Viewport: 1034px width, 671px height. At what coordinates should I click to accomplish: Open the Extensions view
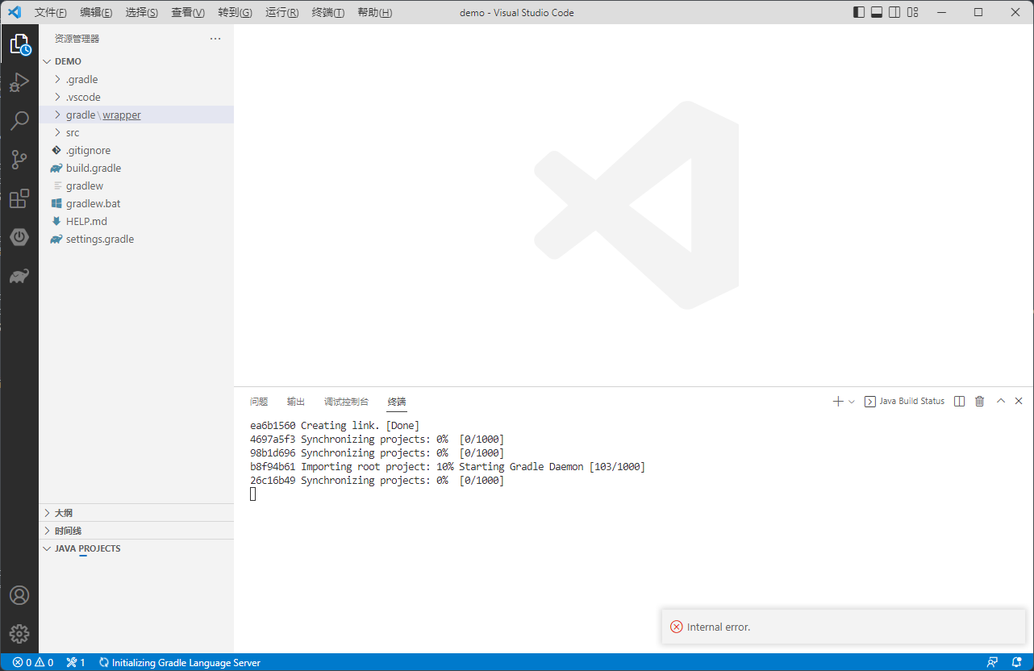[x=19, y=198]
